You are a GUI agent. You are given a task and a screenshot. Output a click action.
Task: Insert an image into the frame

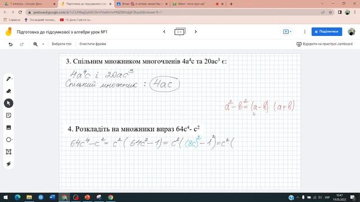9,127
